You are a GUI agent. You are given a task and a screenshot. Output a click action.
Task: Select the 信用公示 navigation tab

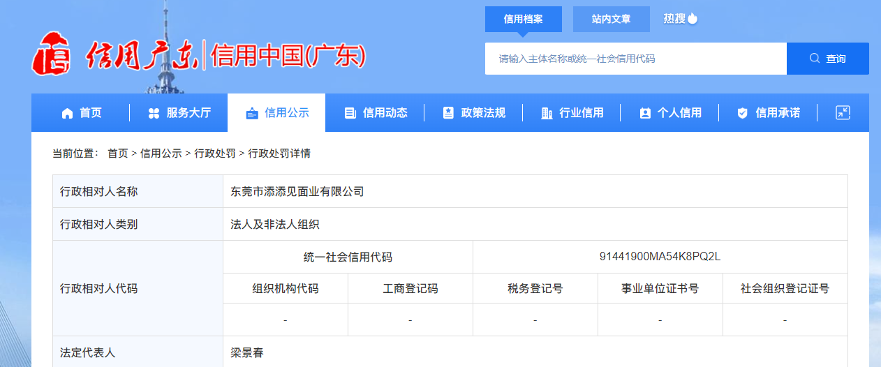(x=276, y=113)
